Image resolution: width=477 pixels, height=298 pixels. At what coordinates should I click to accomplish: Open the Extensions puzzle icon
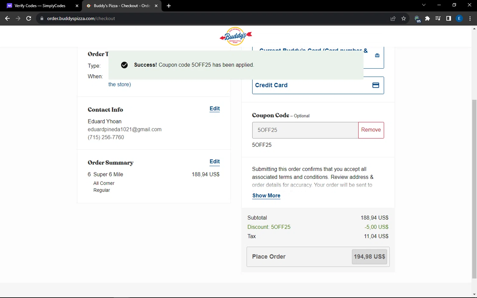click(x=427, y=18)
